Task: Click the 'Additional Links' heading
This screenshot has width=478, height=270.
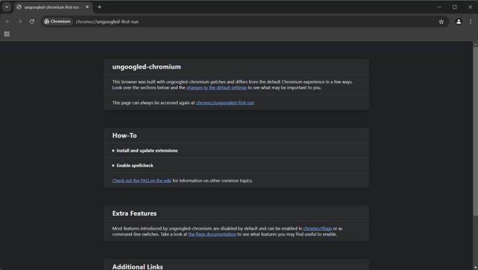Action: click(x=138, y=267)
